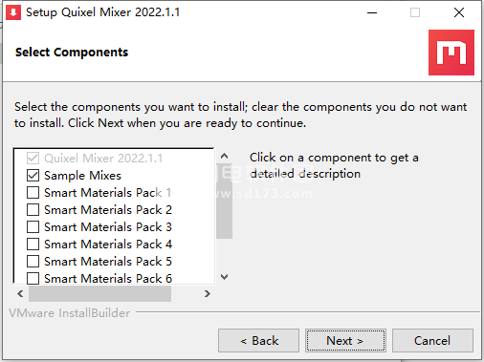
Task: Minimize the setup window
Action: pos(372,12)
